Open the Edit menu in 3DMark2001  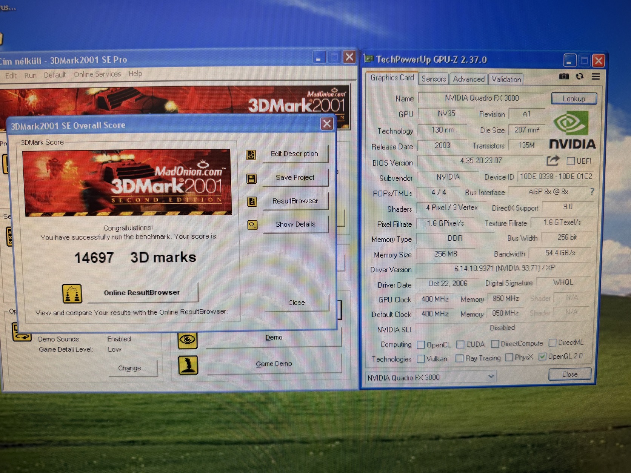coord(11,75)
